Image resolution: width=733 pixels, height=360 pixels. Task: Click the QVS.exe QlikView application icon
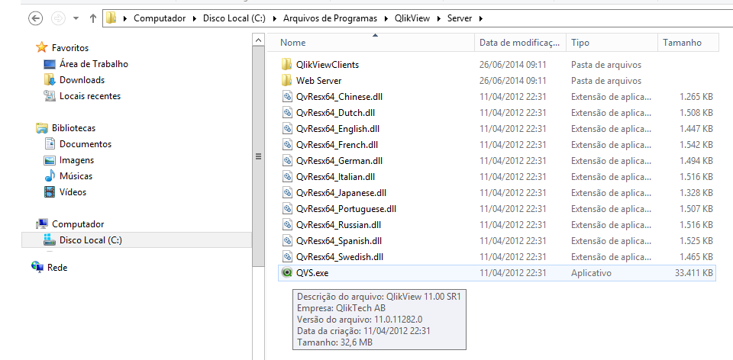(287, 273)
